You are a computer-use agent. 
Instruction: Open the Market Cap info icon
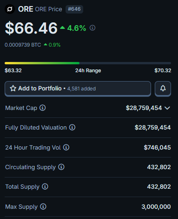point(43,108)
